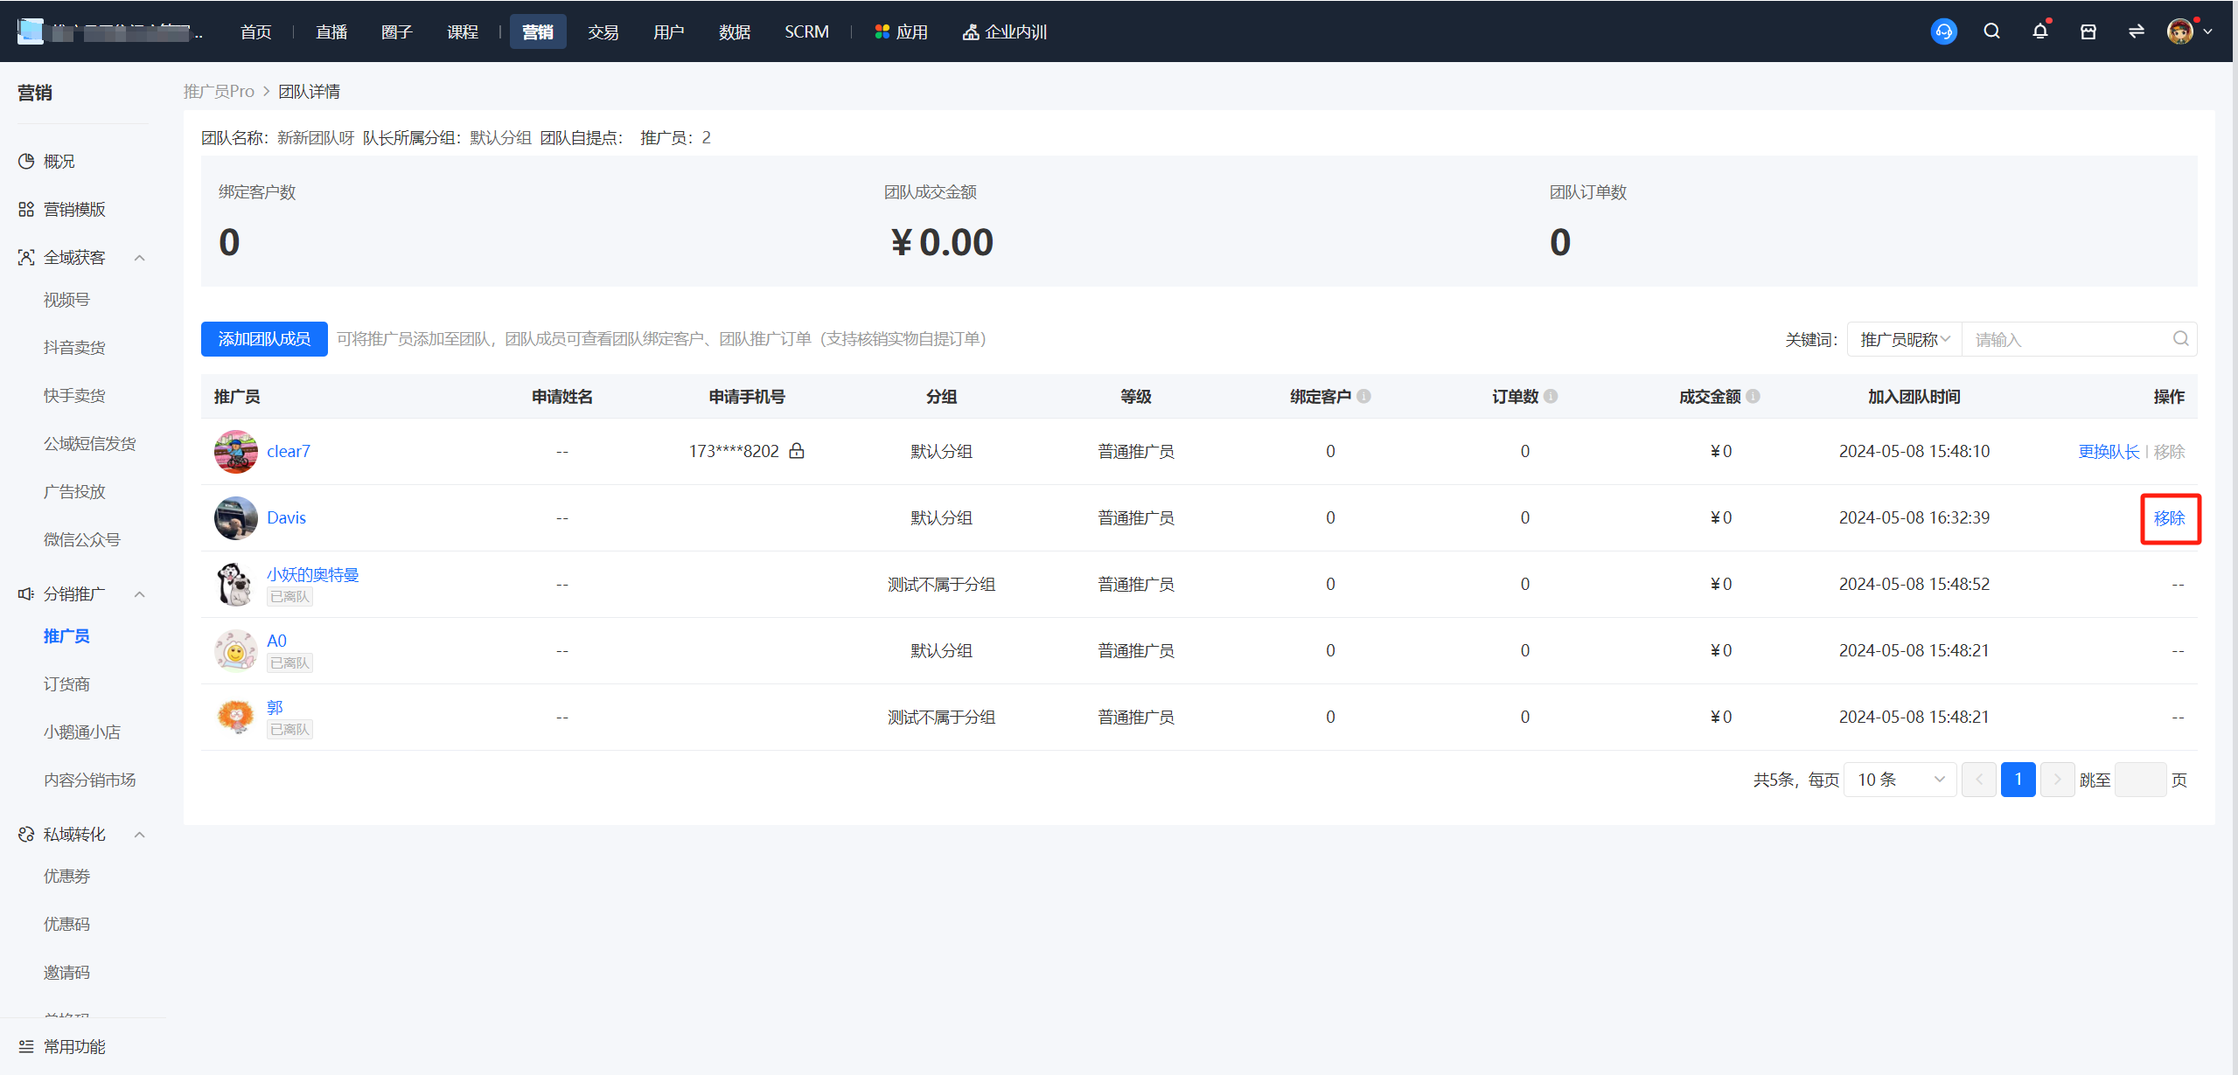This screenshot has width=2238, height=1075.
Task: Open A0's avatar thumbnail
Action: pos(235,650)
